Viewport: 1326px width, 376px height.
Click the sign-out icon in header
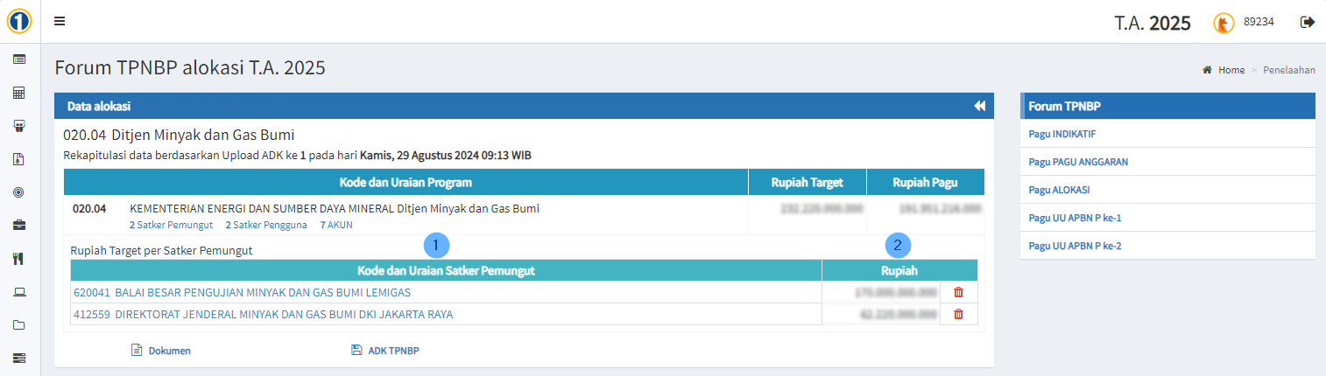1308,22
